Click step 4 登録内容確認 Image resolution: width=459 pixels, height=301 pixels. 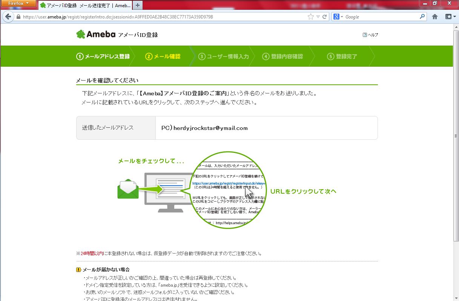(x=283, y=57)
